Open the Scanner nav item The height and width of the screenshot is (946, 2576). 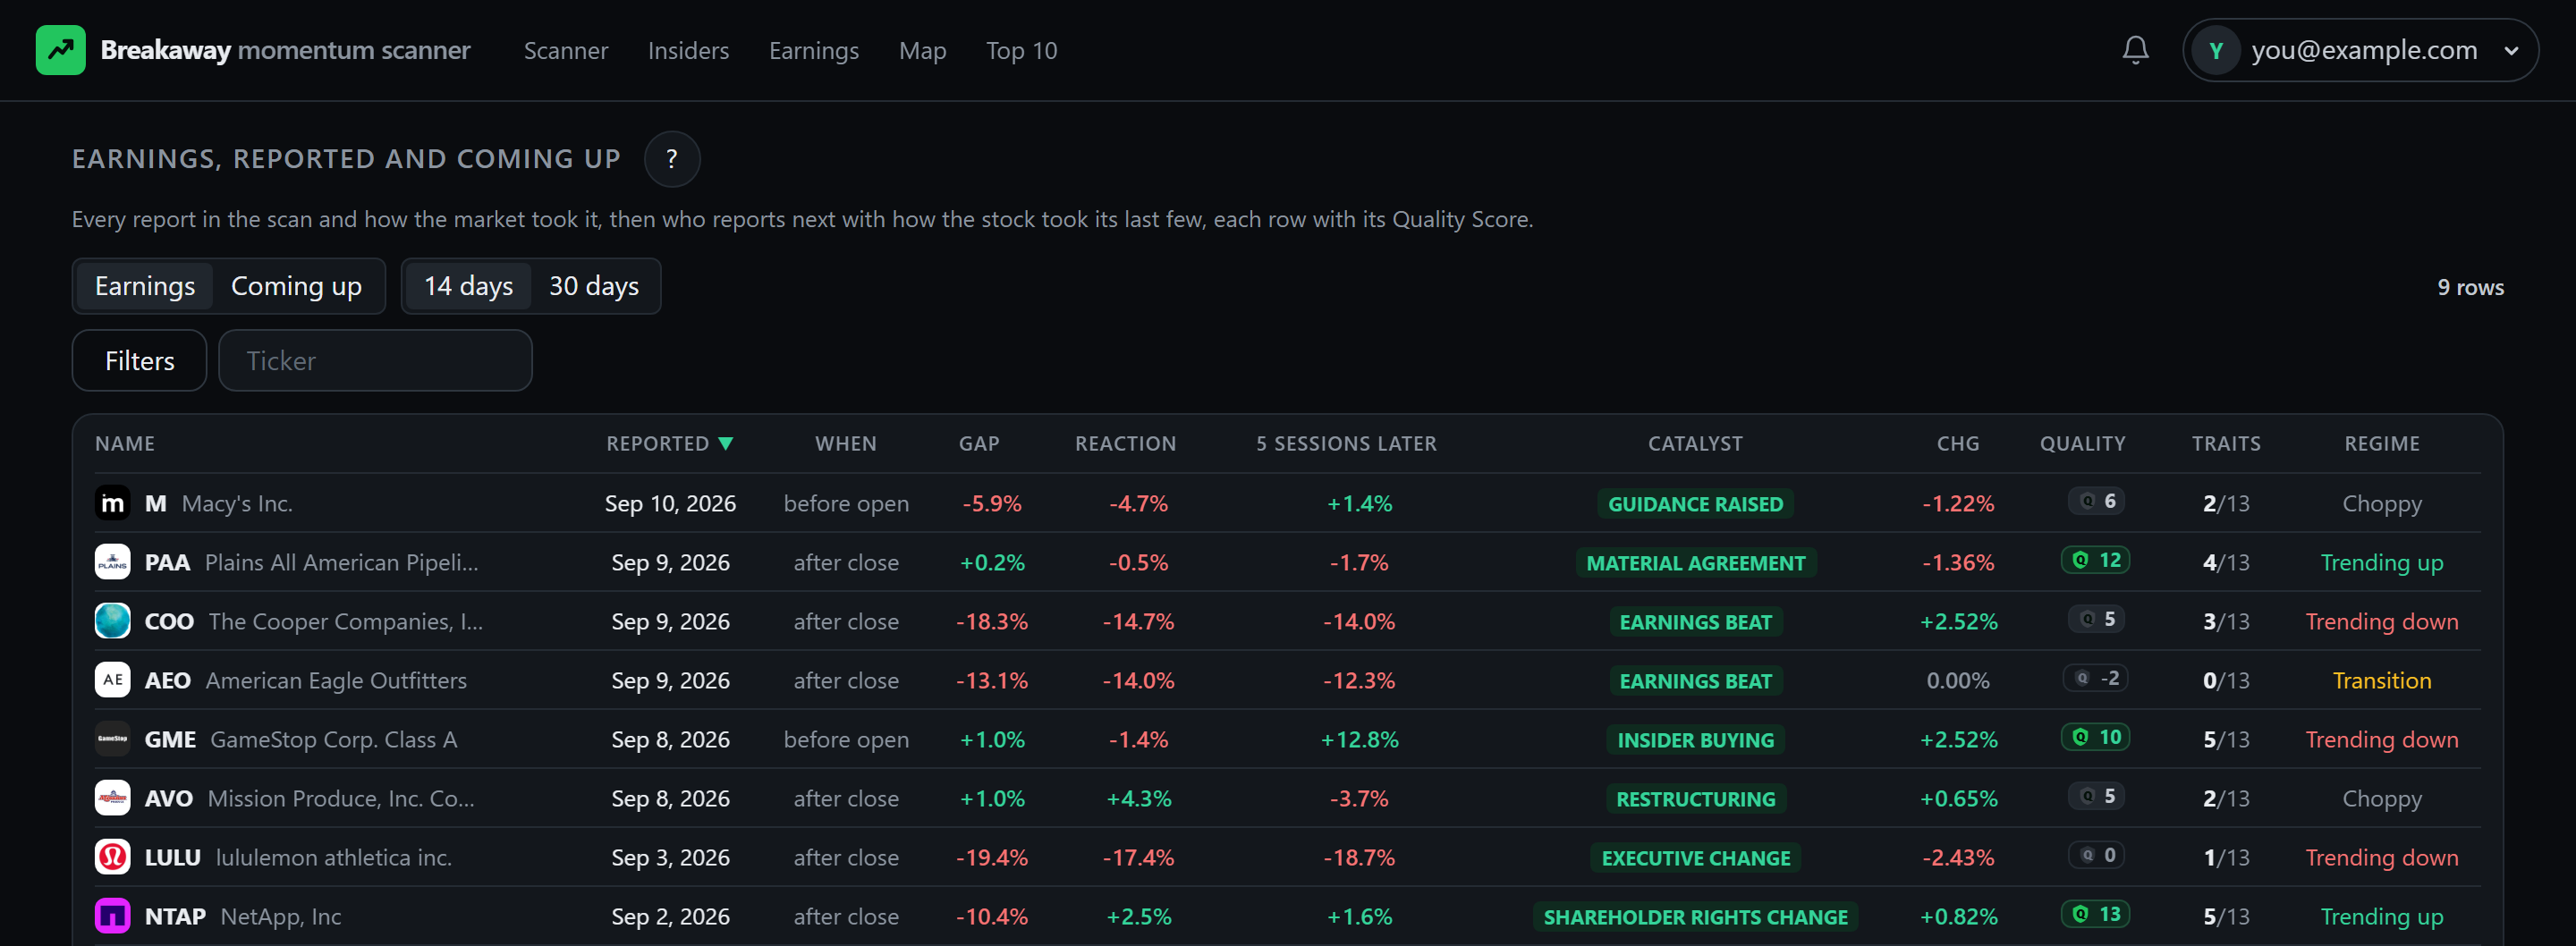coord(566,51)
